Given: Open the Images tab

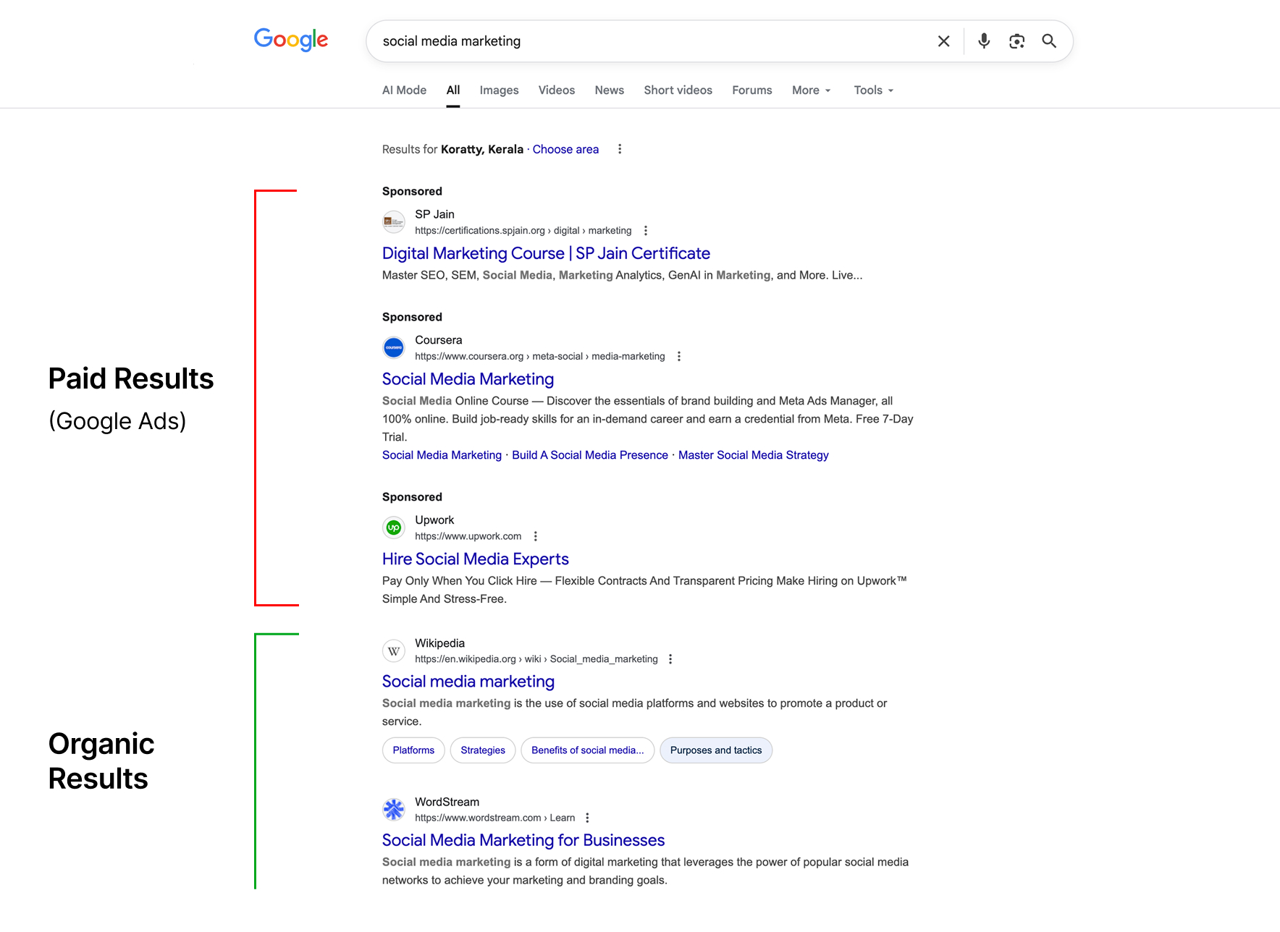Looking at the screenshot, I should (499, 90).
